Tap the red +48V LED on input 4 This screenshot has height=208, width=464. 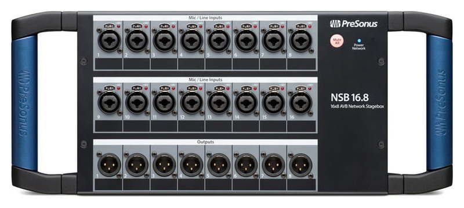tap(201, 26)
